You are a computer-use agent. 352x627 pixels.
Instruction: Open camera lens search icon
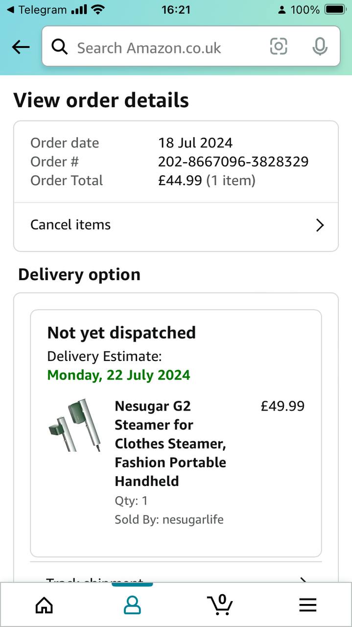click(x=278, y=47)
